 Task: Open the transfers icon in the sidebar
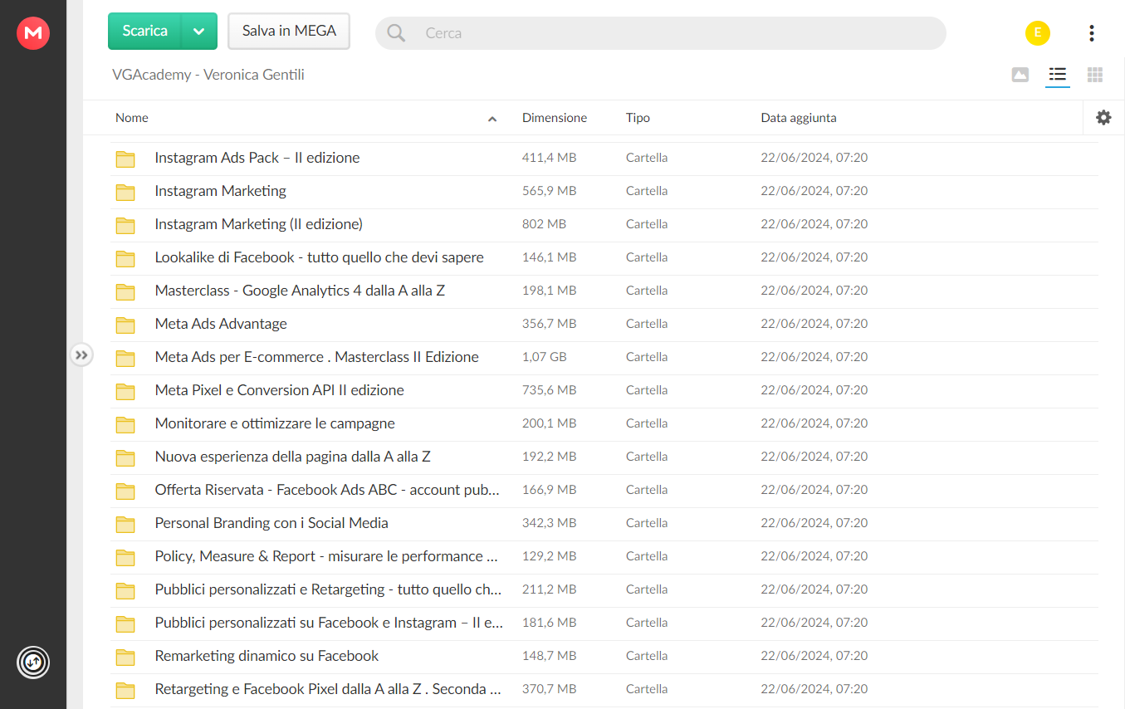pos(33,662)
